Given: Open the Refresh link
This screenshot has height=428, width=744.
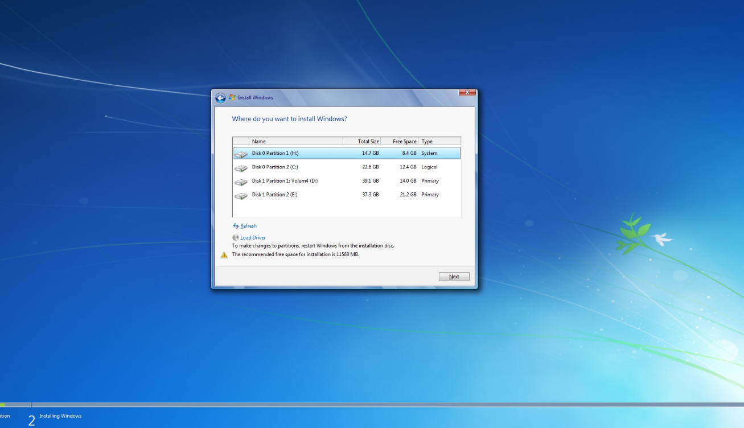Looking at the screenshot, I should (x=249, y=226).
